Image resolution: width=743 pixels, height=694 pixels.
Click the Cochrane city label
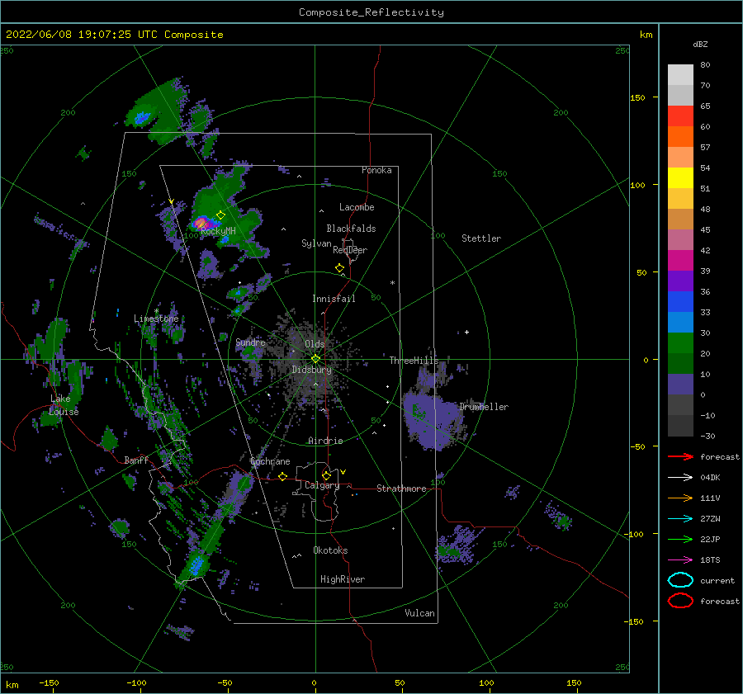270,461
